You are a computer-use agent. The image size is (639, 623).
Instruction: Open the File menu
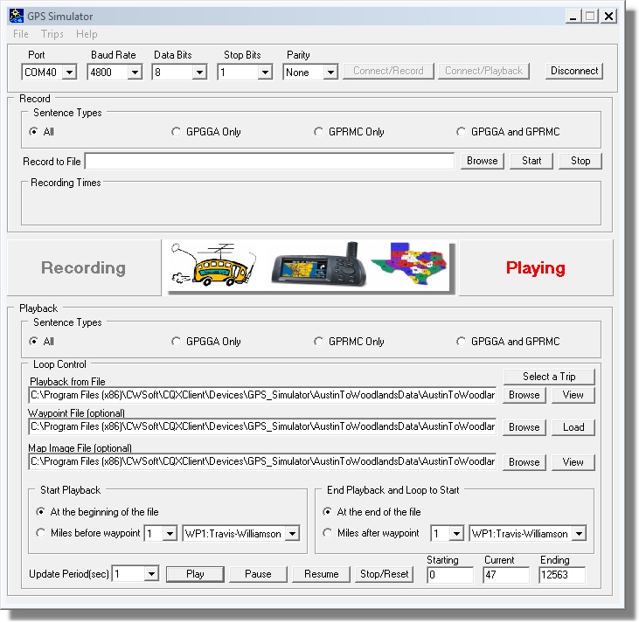(21, 34)
